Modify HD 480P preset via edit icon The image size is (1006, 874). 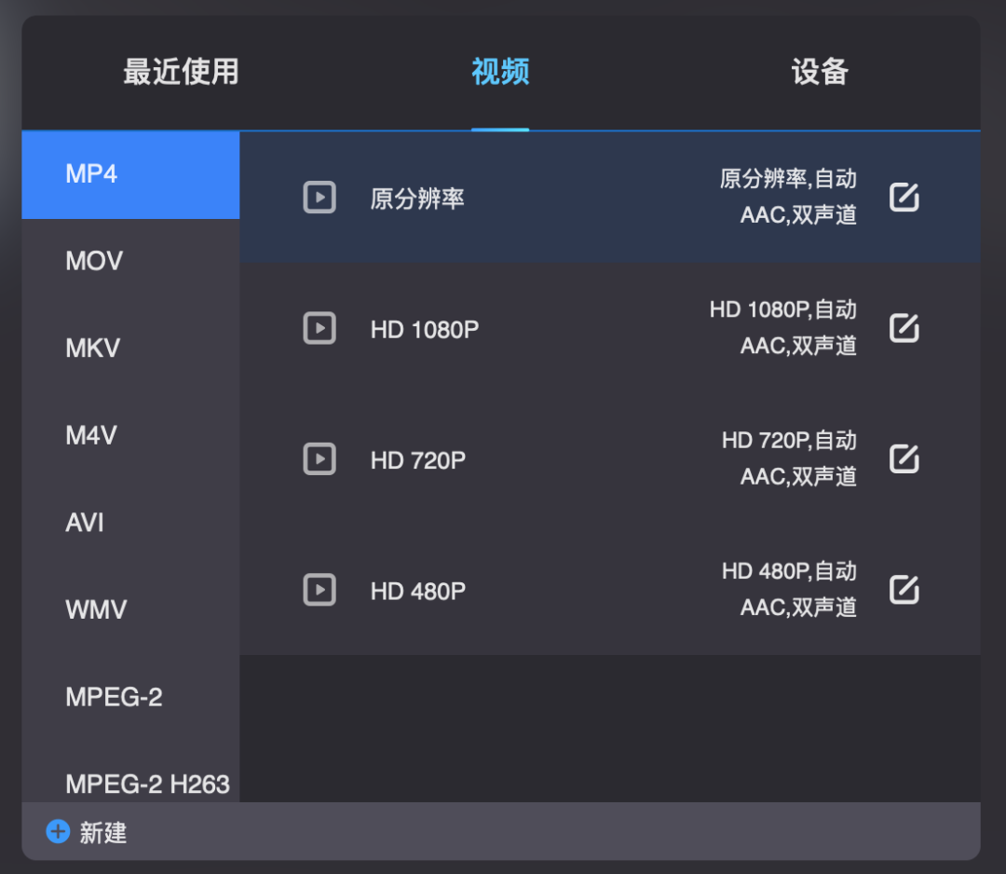903,589
